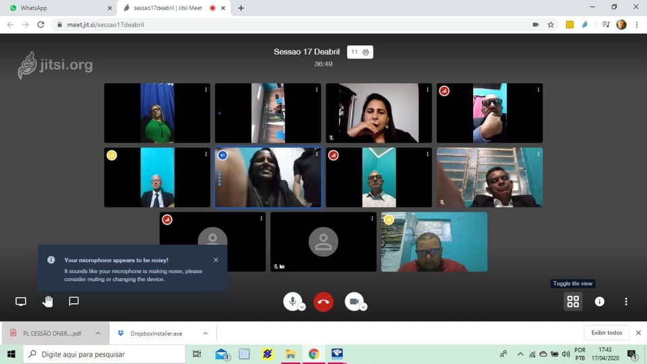Click Exibir todos downloads button
This screenshot has height=364, width=647.
[607, 332]
